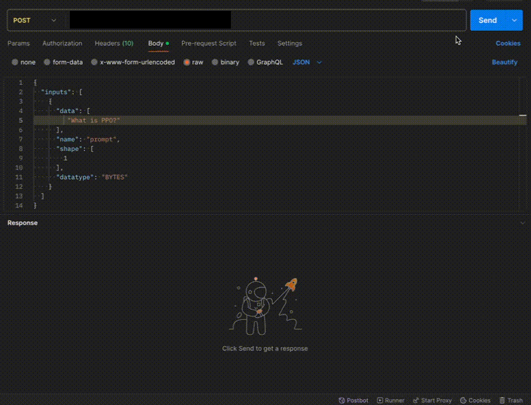531x405 pixels.
Task: Collapse the Response panel chevron
Action: coord(522,223)
